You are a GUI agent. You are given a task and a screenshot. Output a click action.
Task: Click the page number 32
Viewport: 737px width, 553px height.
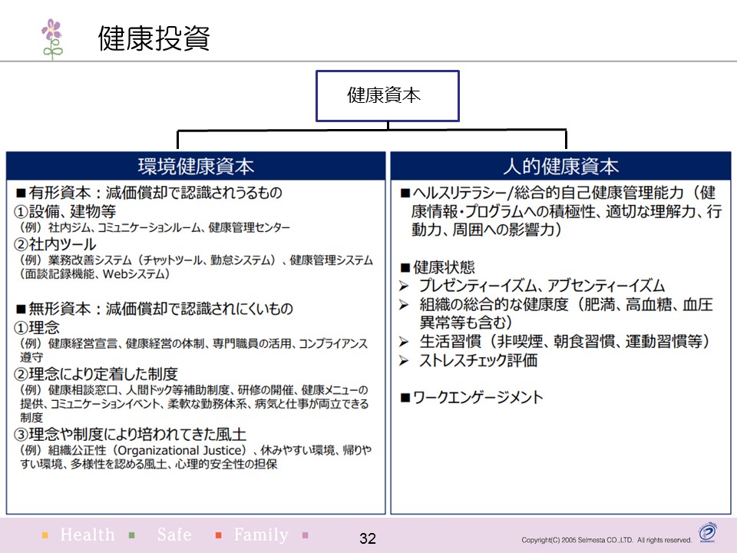point(368,538)
